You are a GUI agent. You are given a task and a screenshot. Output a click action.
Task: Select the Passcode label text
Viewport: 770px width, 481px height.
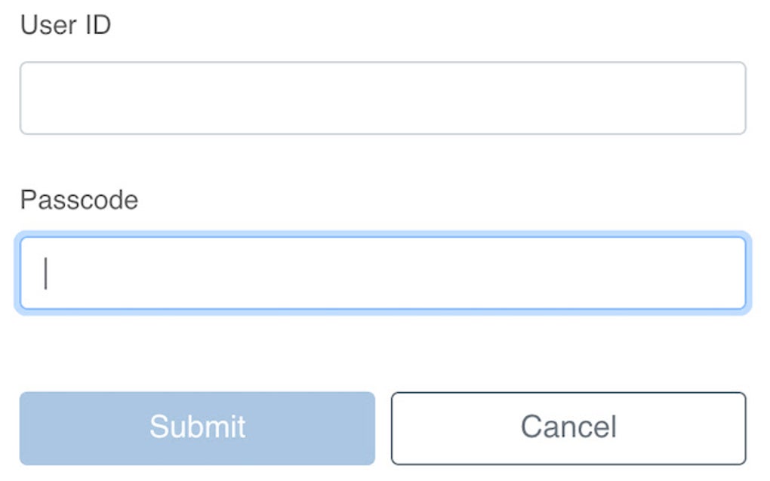click(x=79, y=200)
